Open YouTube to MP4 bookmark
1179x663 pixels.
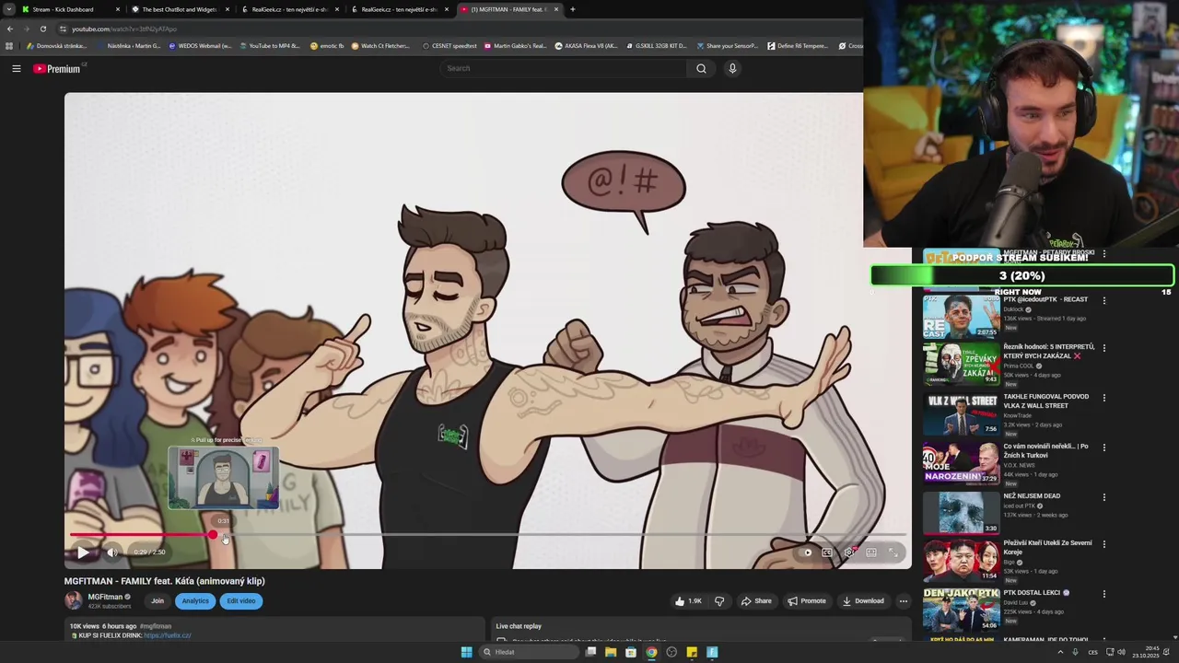269,46
